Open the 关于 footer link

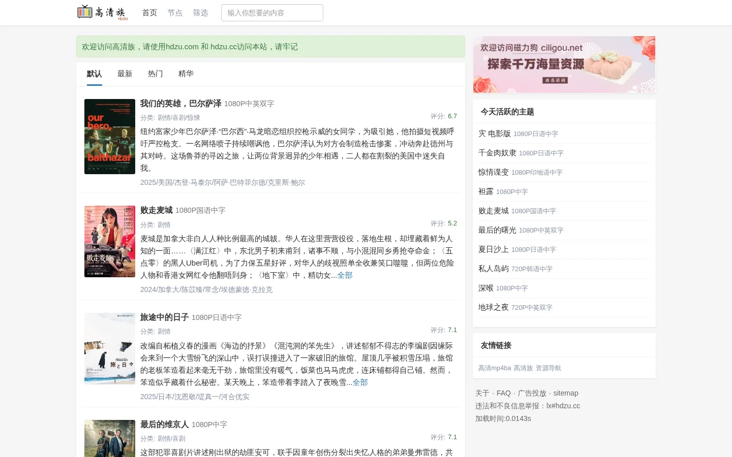point(482,393)
